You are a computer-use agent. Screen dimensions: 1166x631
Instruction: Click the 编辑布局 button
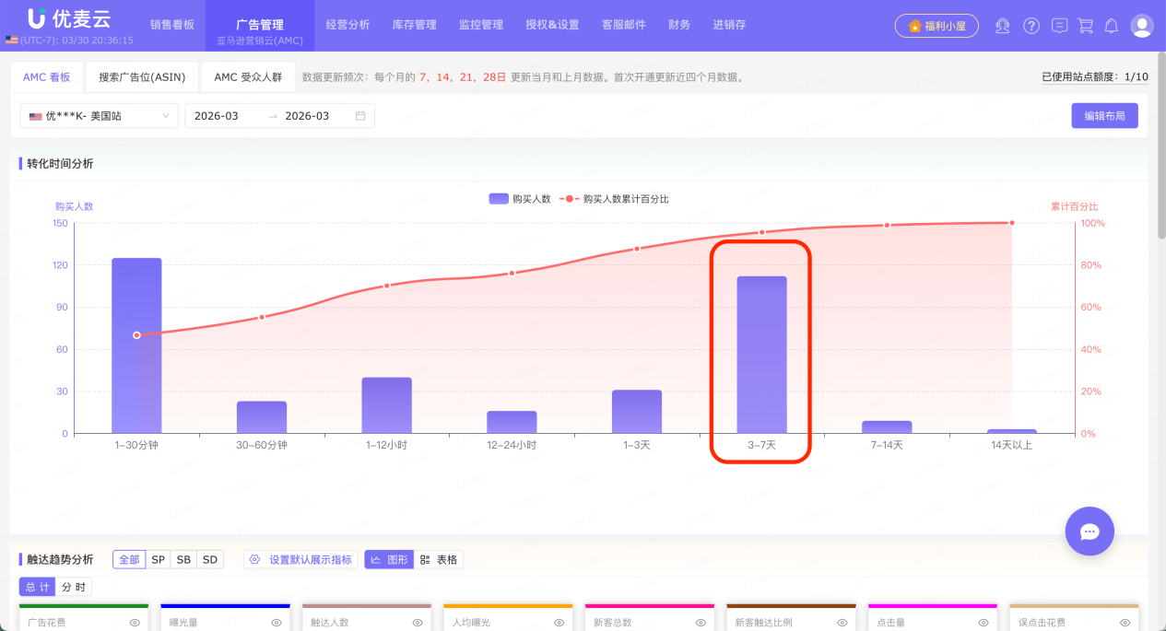[x=1104, y=116]
